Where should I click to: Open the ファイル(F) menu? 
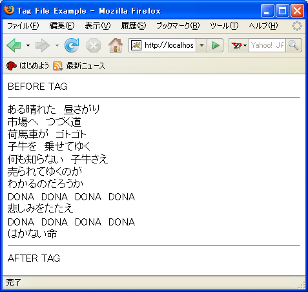coord(23,26)
